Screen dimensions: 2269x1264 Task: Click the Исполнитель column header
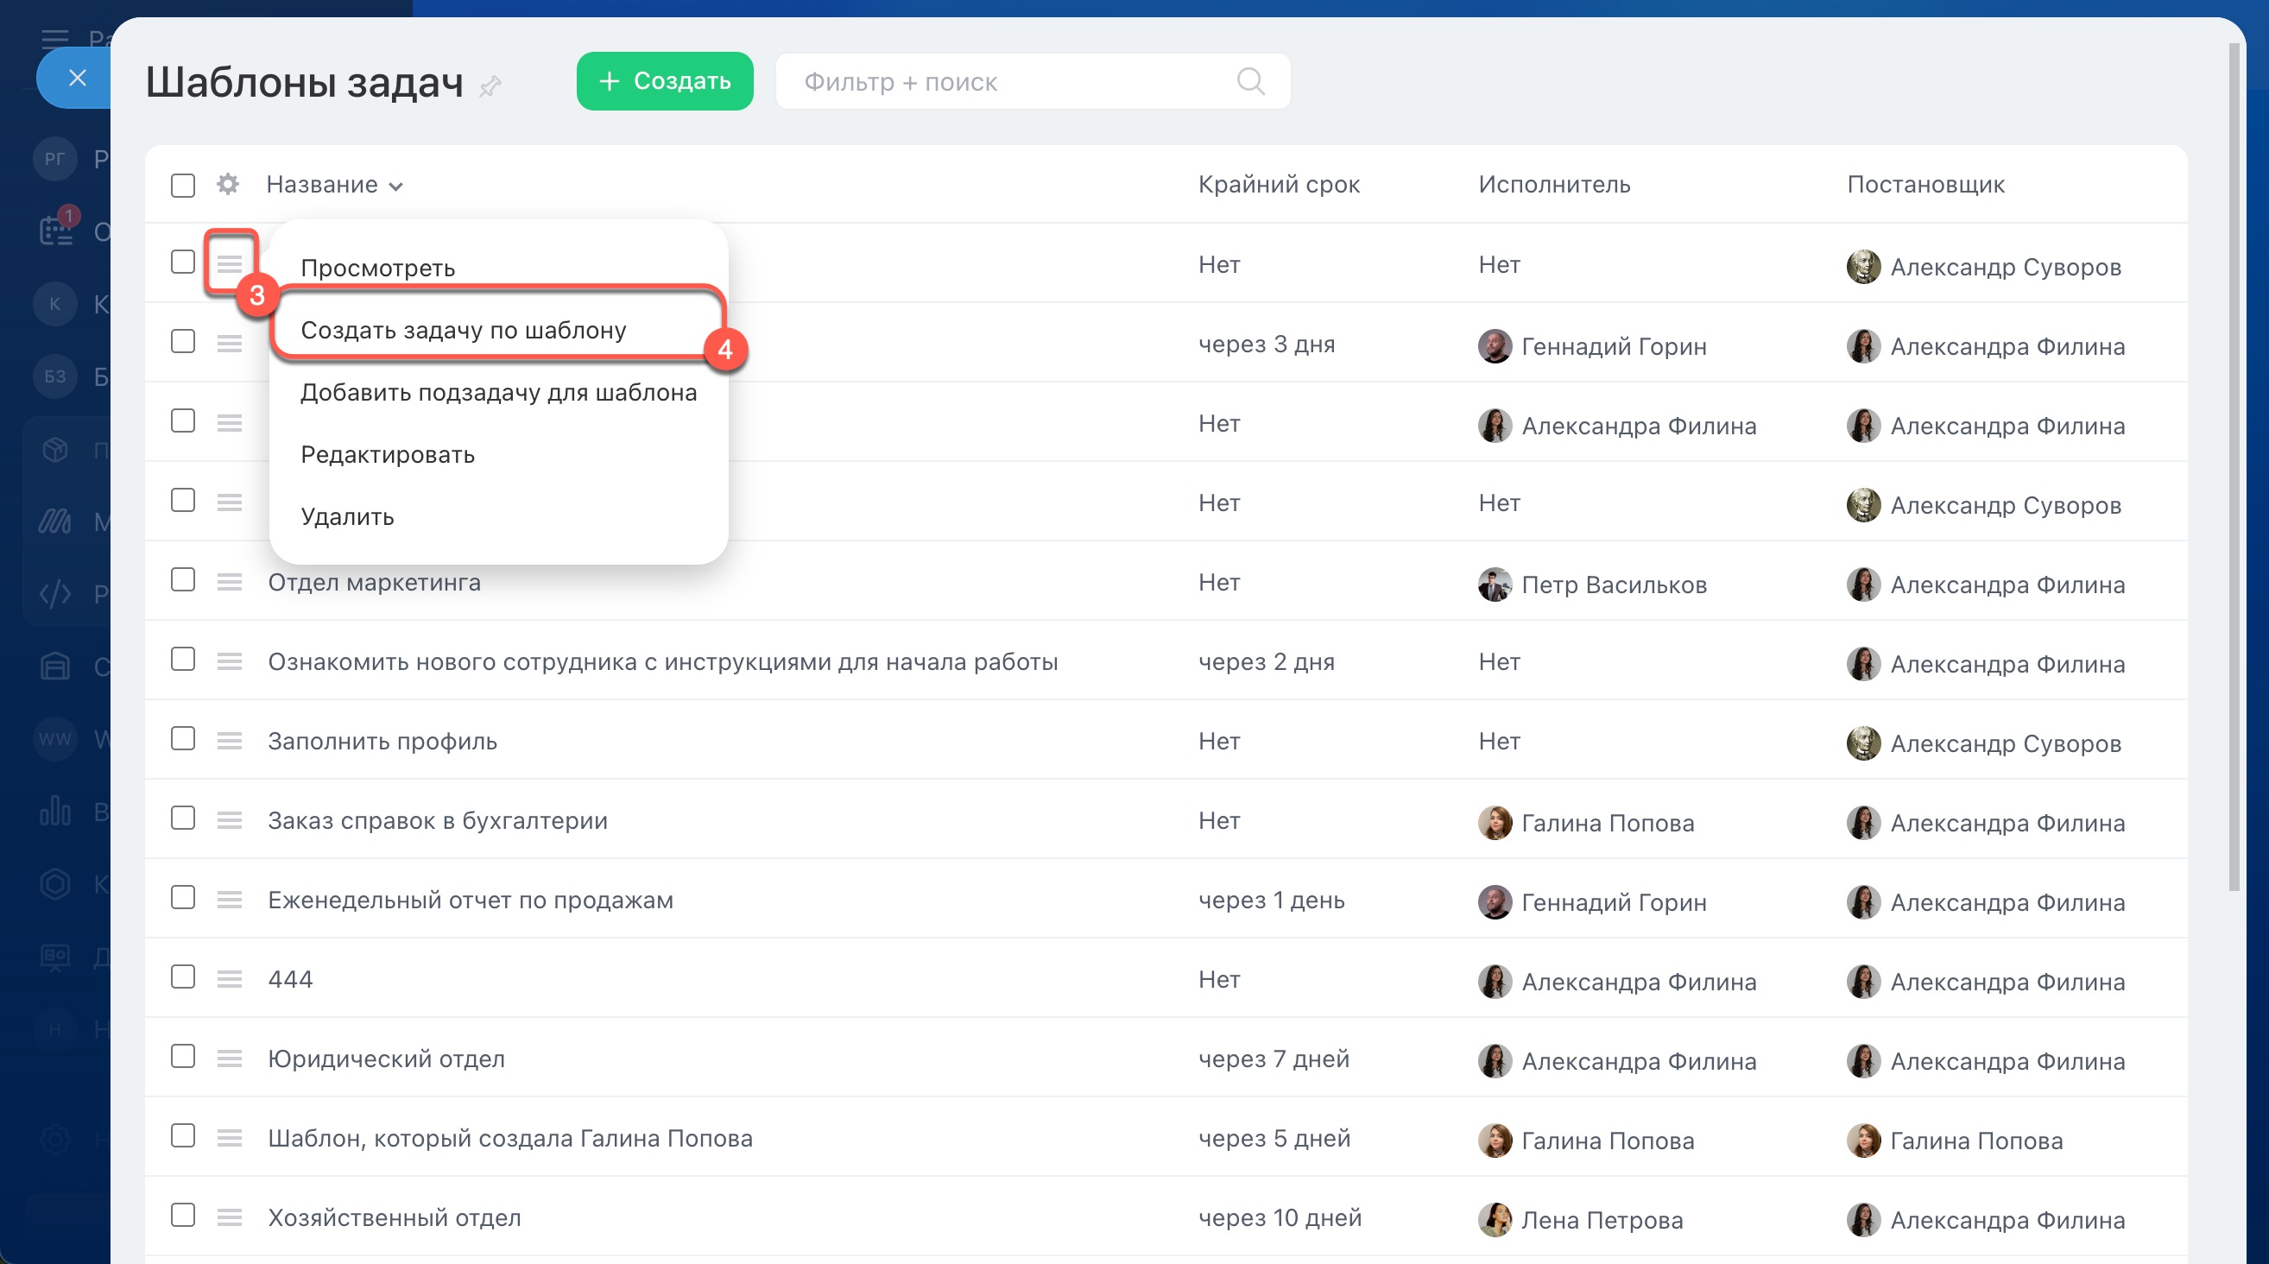pyautogui.click(x=1554, y=185)
